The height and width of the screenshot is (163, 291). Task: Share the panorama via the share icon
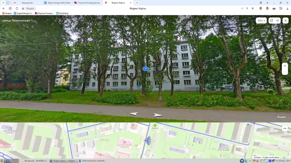(x=271, y=20)
